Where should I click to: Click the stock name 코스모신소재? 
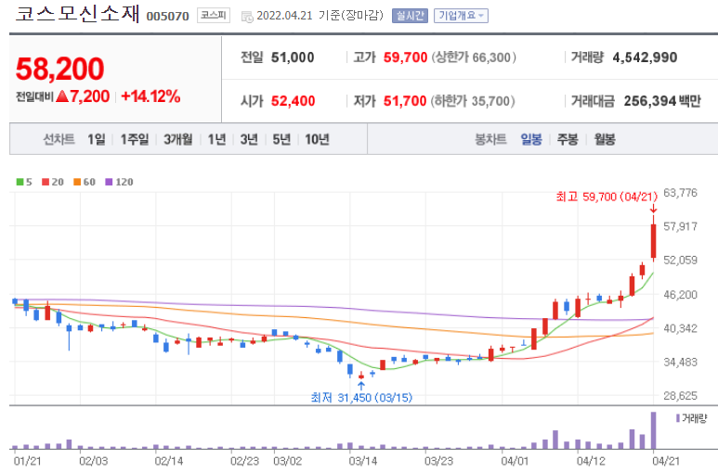point(77,14)
